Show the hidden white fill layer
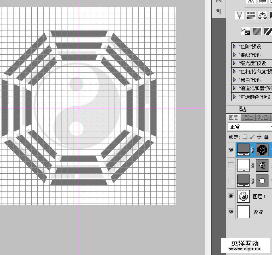The height and width of the screenshot is (255, 272). (231, 165)
